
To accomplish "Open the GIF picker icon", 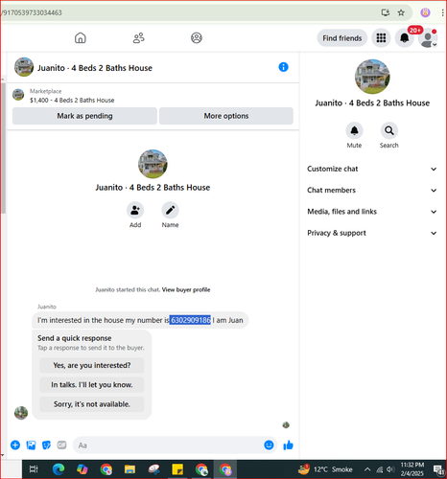I will click(61, 445).
